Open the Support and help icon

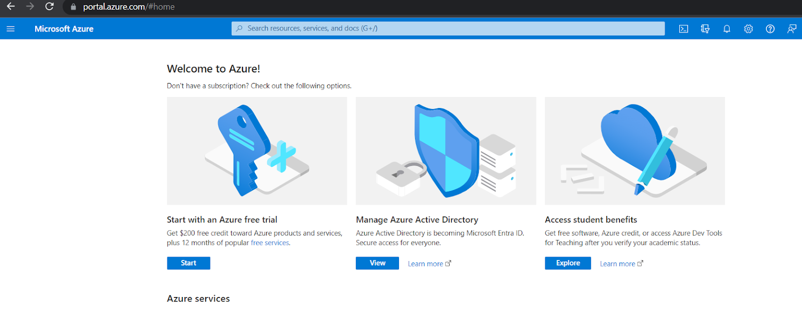pos(770,29)
